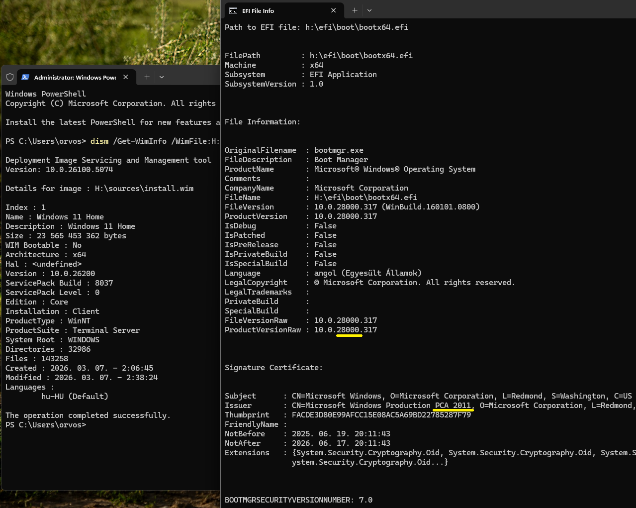This screenshot has width=636, height=508.
Task: Click 'OriginalFilename : bootmgr.exe' line
Action: pos(294,150)
